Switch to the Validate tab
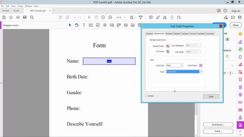244x137 pixels. (x=201, y=33)
